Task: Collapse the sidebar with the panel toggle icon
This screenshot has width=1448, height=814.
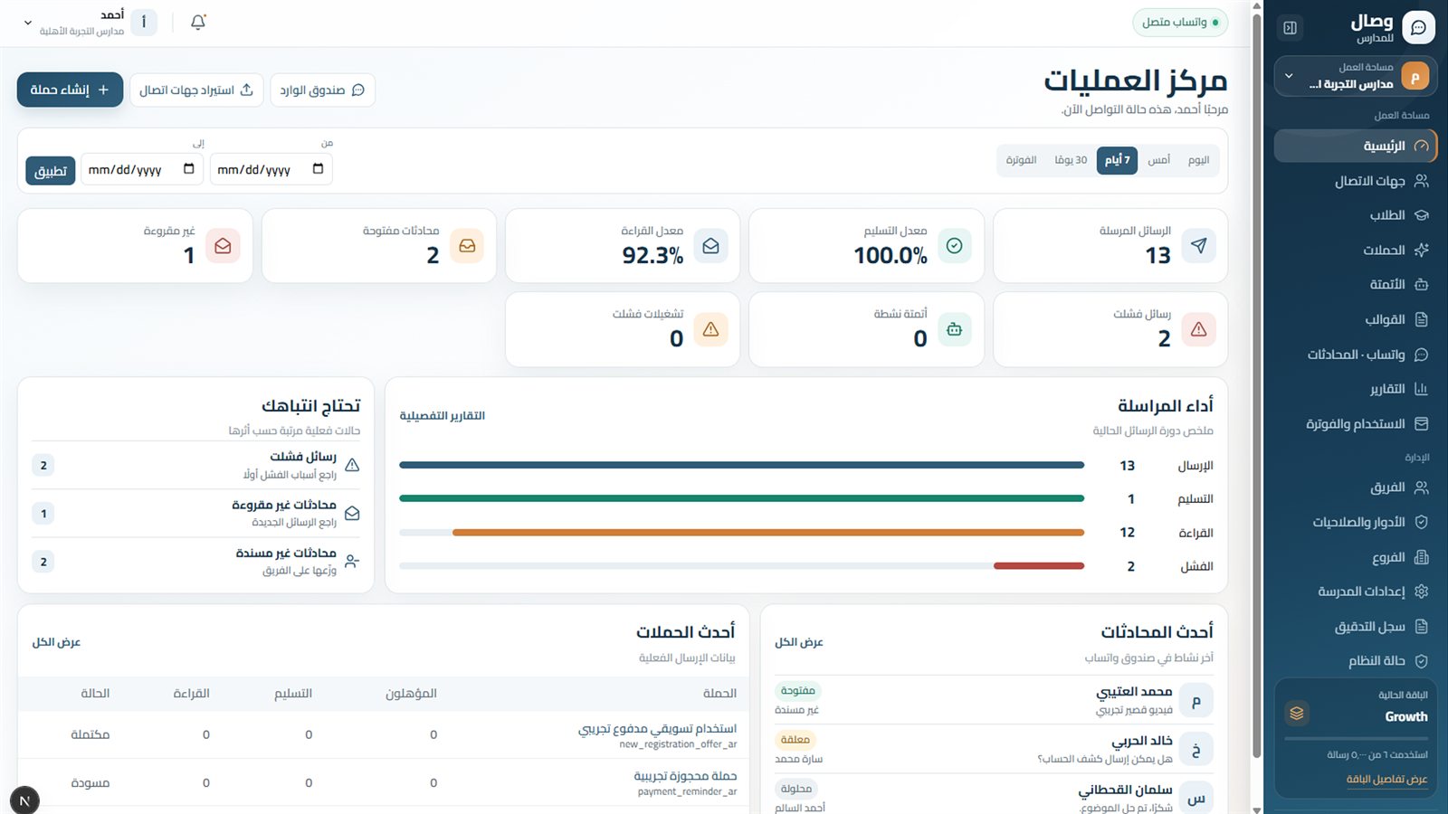Action: coord(1291,28)
